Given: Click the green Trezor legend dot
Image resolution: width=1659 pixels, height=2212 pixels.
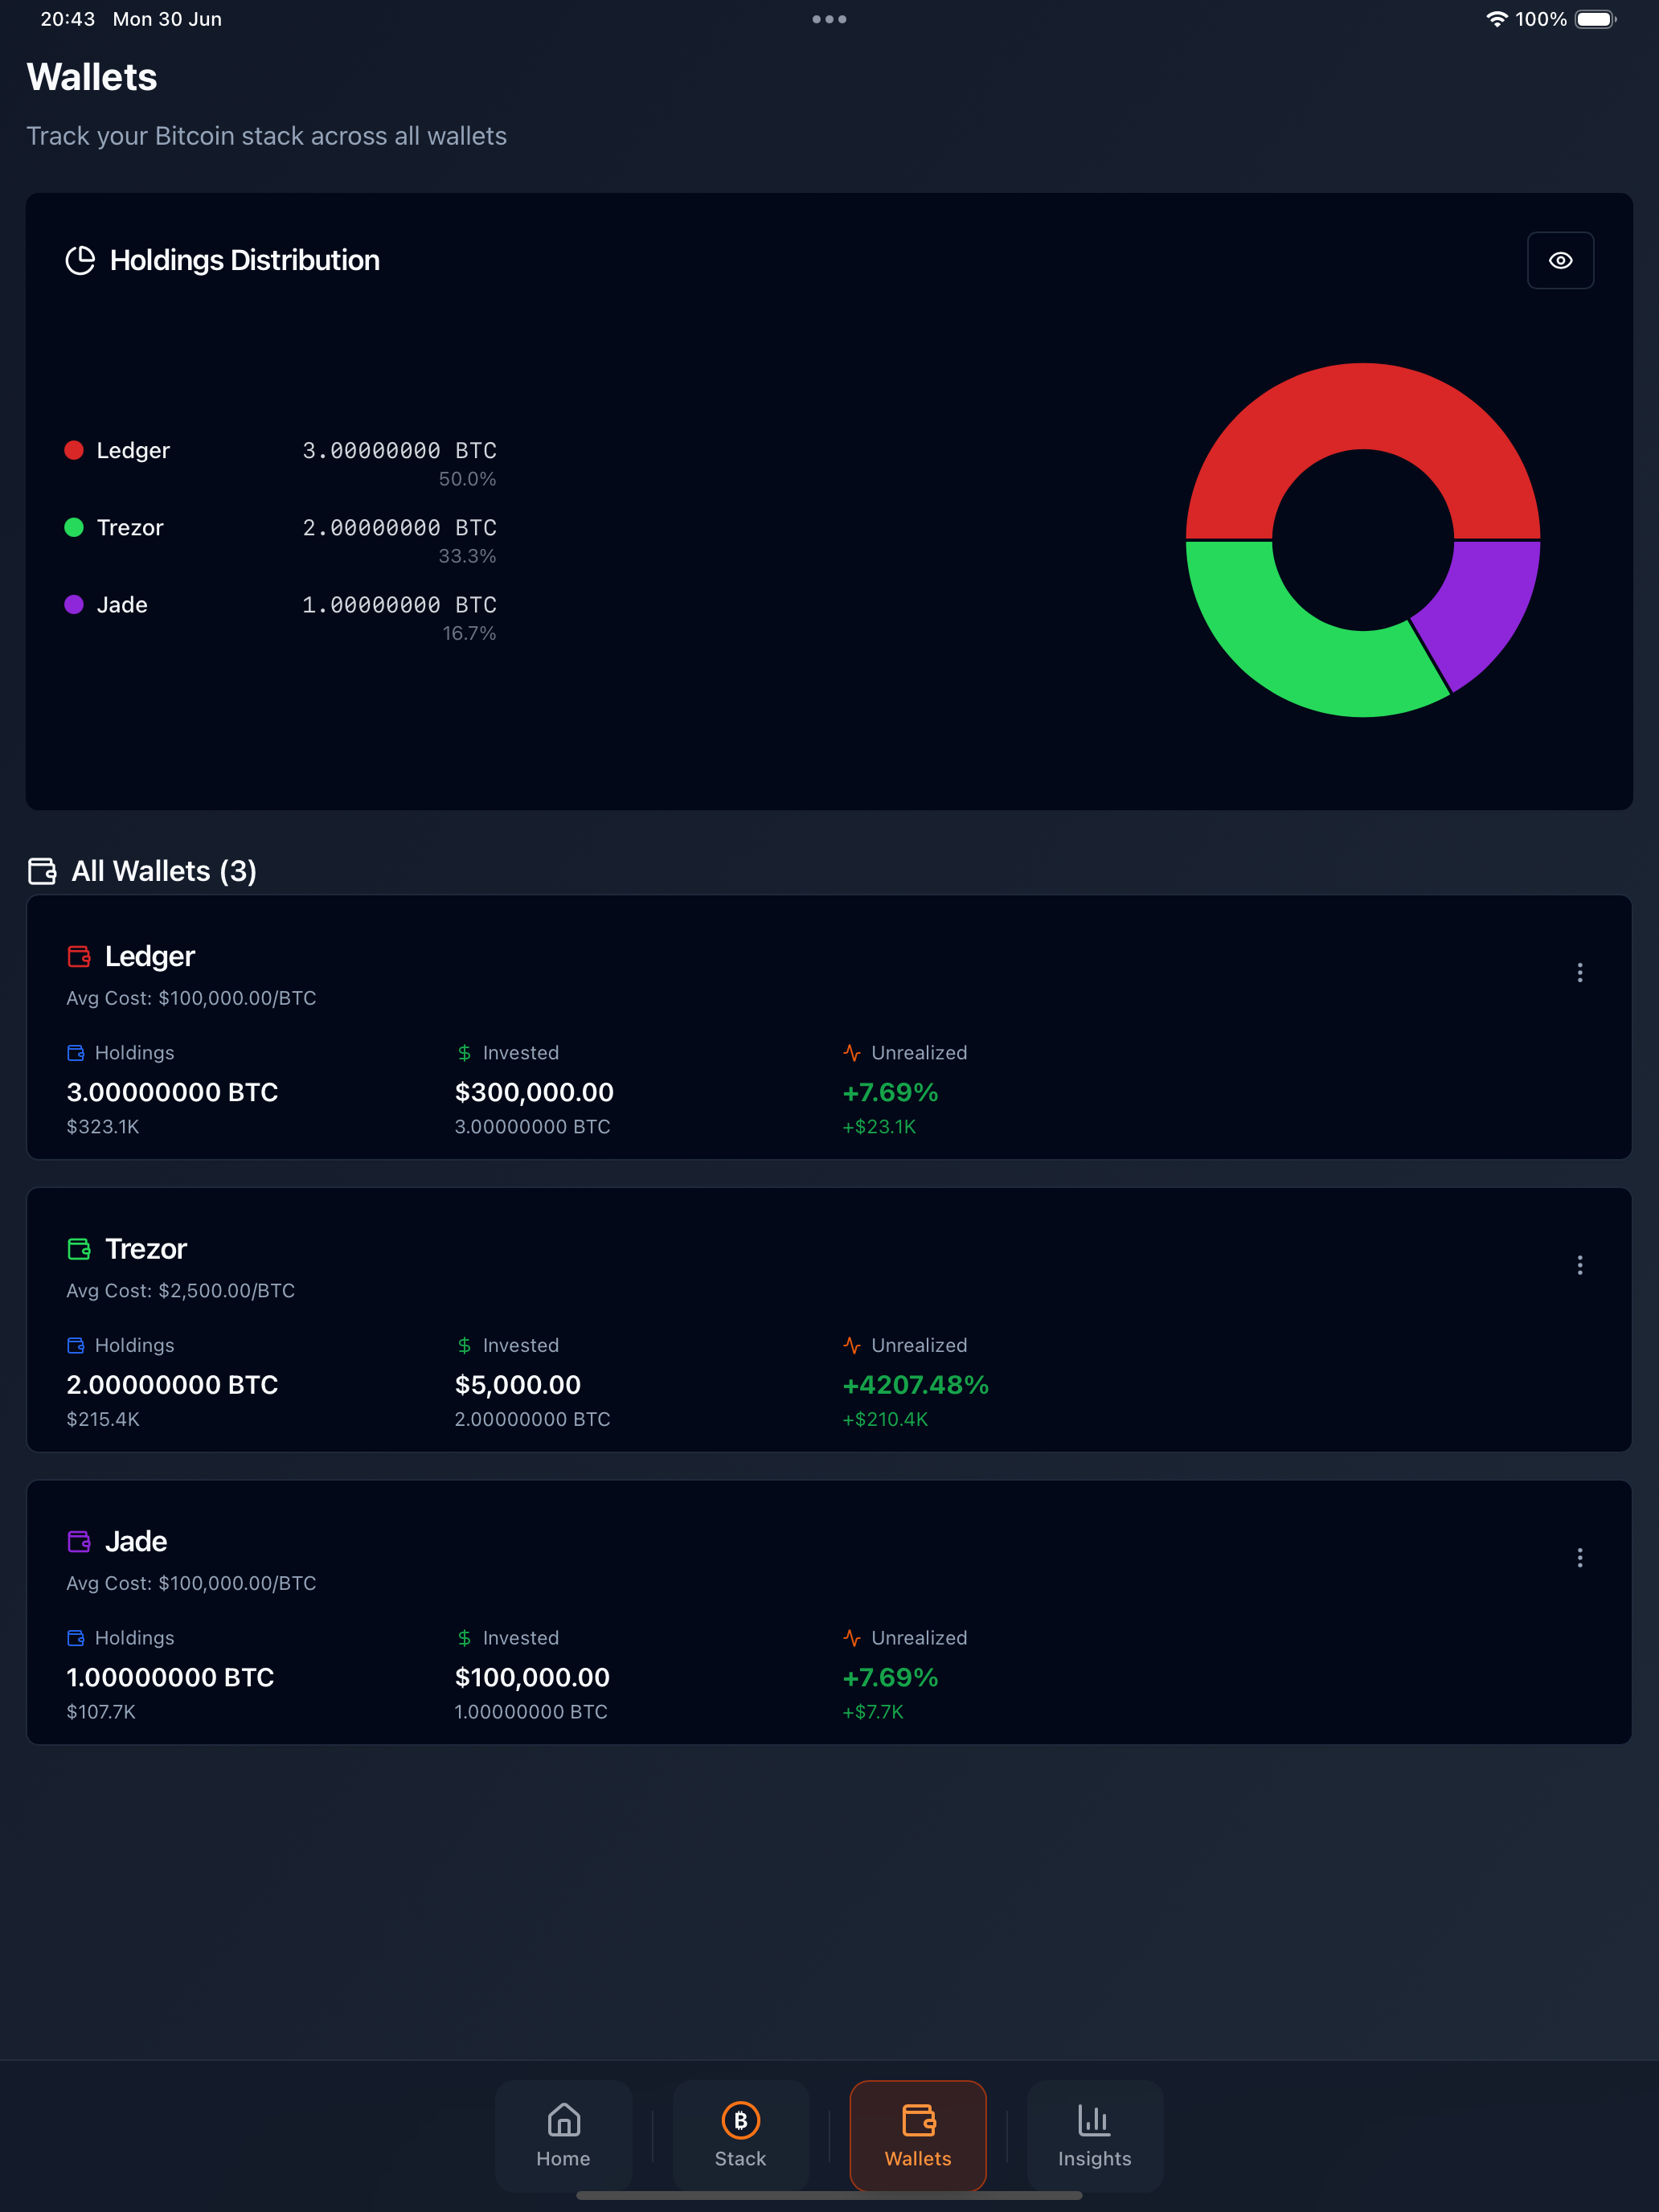Looking at the screenshot, I should click(x=74, y=527).
